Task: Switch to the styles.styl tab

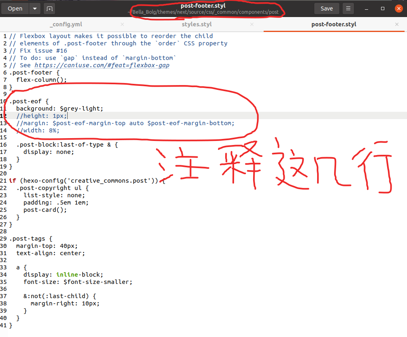Action: 197,24
